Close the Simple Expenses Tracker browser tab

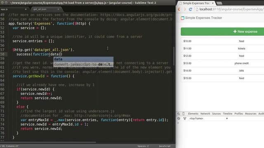coord(213,3)
